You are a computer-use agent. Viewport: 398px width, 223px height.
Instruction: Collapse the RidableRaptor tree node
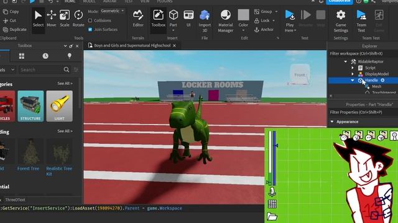346,61
